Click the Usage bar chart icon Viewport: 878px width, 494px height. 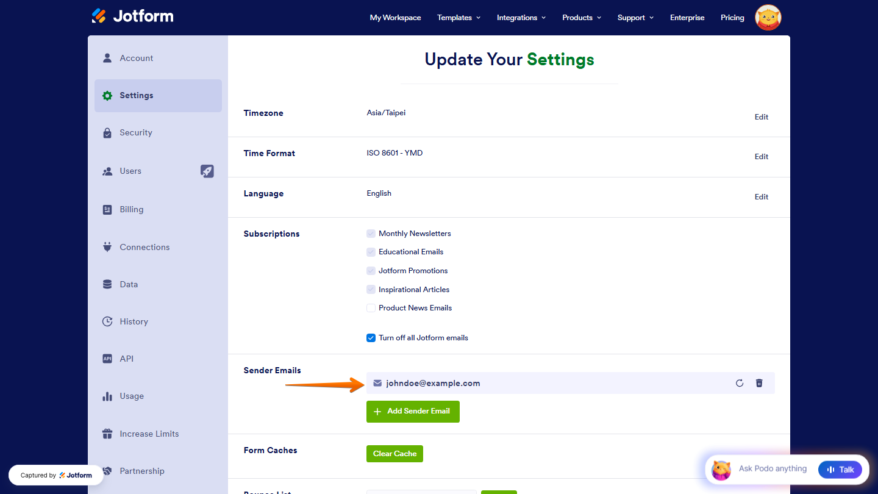tap(107, 396)
